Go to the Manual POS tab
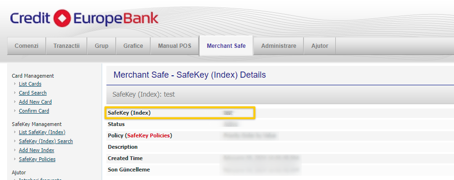Screen dimensions: 454x180 175,46
